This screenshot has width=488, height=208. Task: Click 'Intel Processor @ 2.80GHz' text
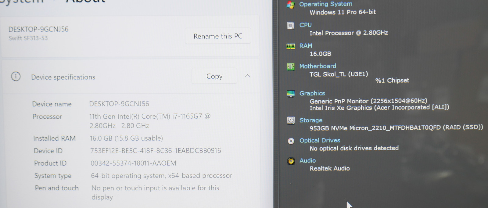tap(349, 33)
